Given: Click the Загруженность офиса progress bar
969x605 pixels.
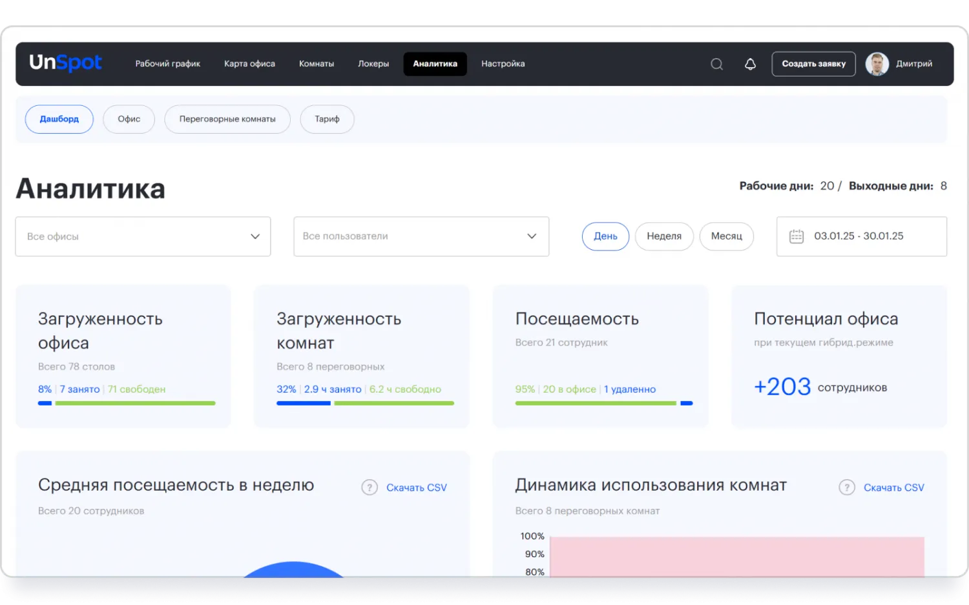Looking at the screenshot, I should click(x=127, y=403).
